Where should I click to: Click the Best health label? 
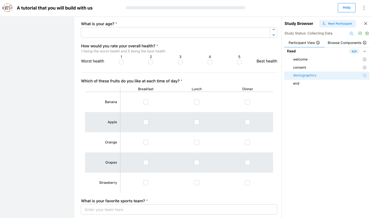[267, 61]
